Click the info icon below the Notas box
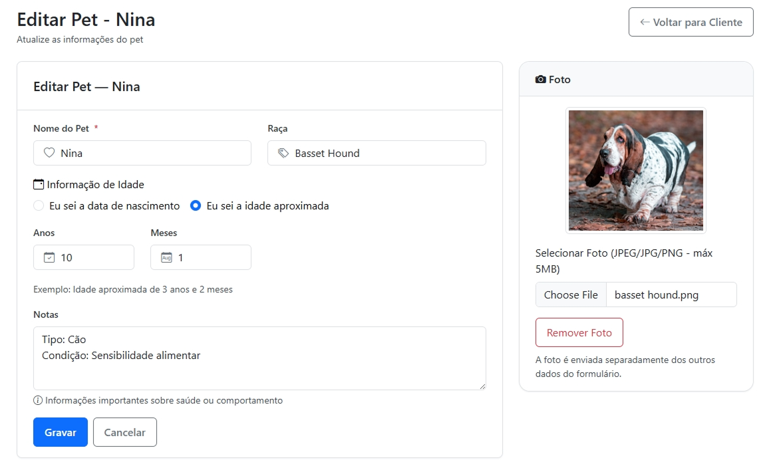Image resolution: width=771 pixels, height=472 pixels. point(38,400)
